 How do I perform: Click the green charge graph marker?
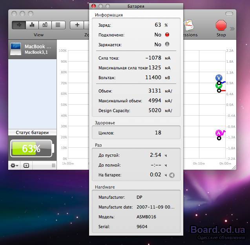(219, 85)
